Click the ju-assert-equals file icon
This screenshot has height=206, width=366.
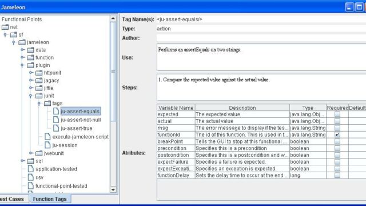coord(56,111)
